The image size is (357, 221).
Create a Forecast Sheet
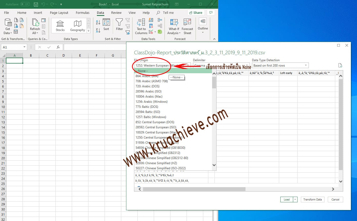187,27
